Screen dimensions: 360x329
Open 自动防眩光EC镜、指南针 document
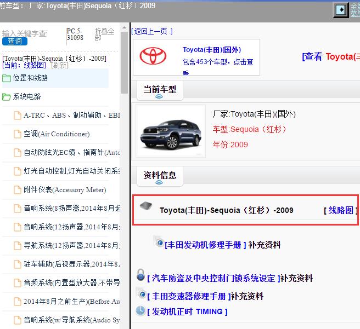pyautogui.click(x=72, y=152)
